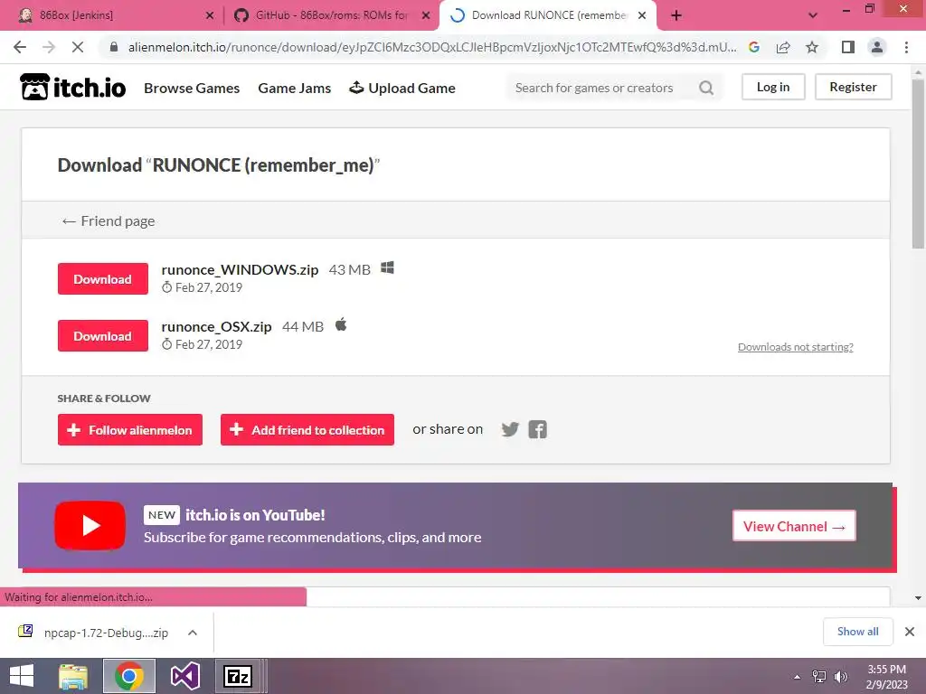Open the Windows Start menu

[x=22, y=676]
